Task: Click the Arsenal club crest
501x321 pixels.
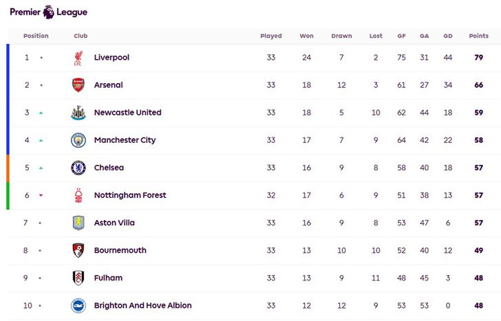Action: pyautogui.click(x=78, y=85)
